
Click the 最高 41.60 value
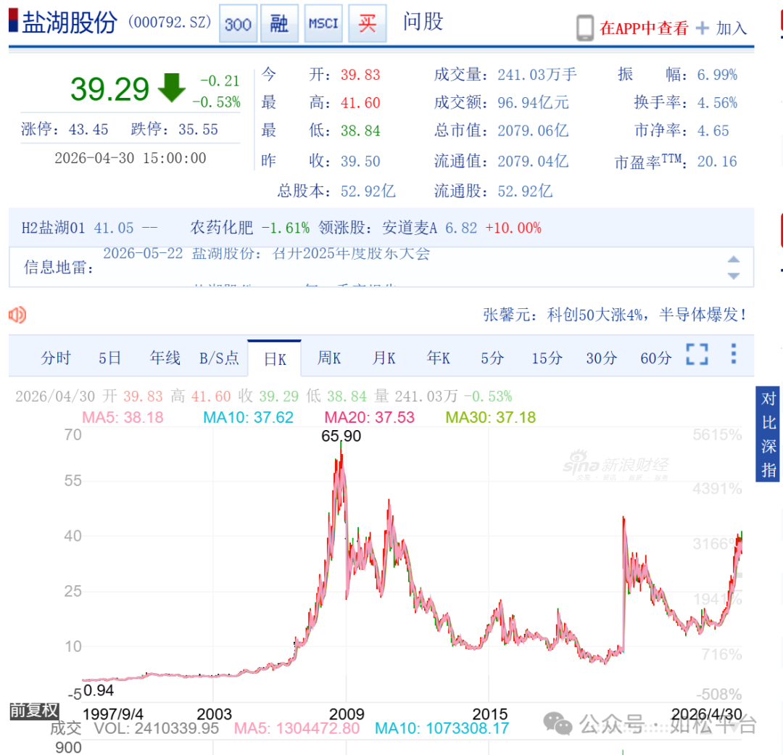360,103
